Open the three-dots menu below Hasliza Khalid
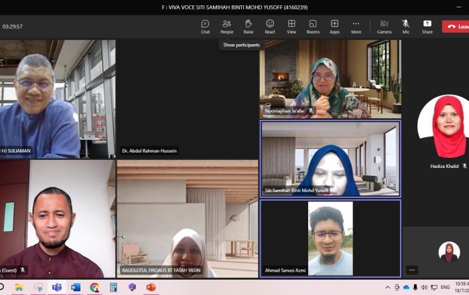469x295 pixels. (x=412, y=270)
